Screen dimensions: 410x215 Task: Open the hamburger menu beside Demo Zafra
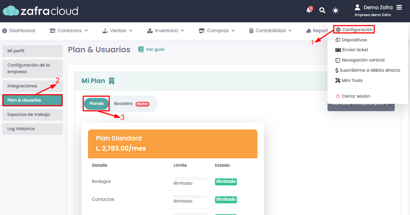(x=399, y=7)
